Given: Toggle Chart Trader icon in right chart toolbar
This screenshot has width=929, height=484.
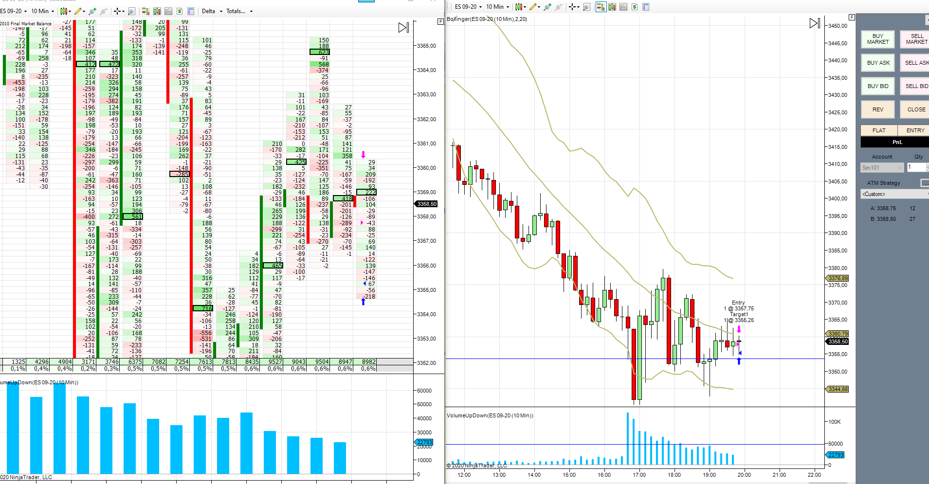Looking at the screenshot, I should pyautogui.click(x=601, y=7).
